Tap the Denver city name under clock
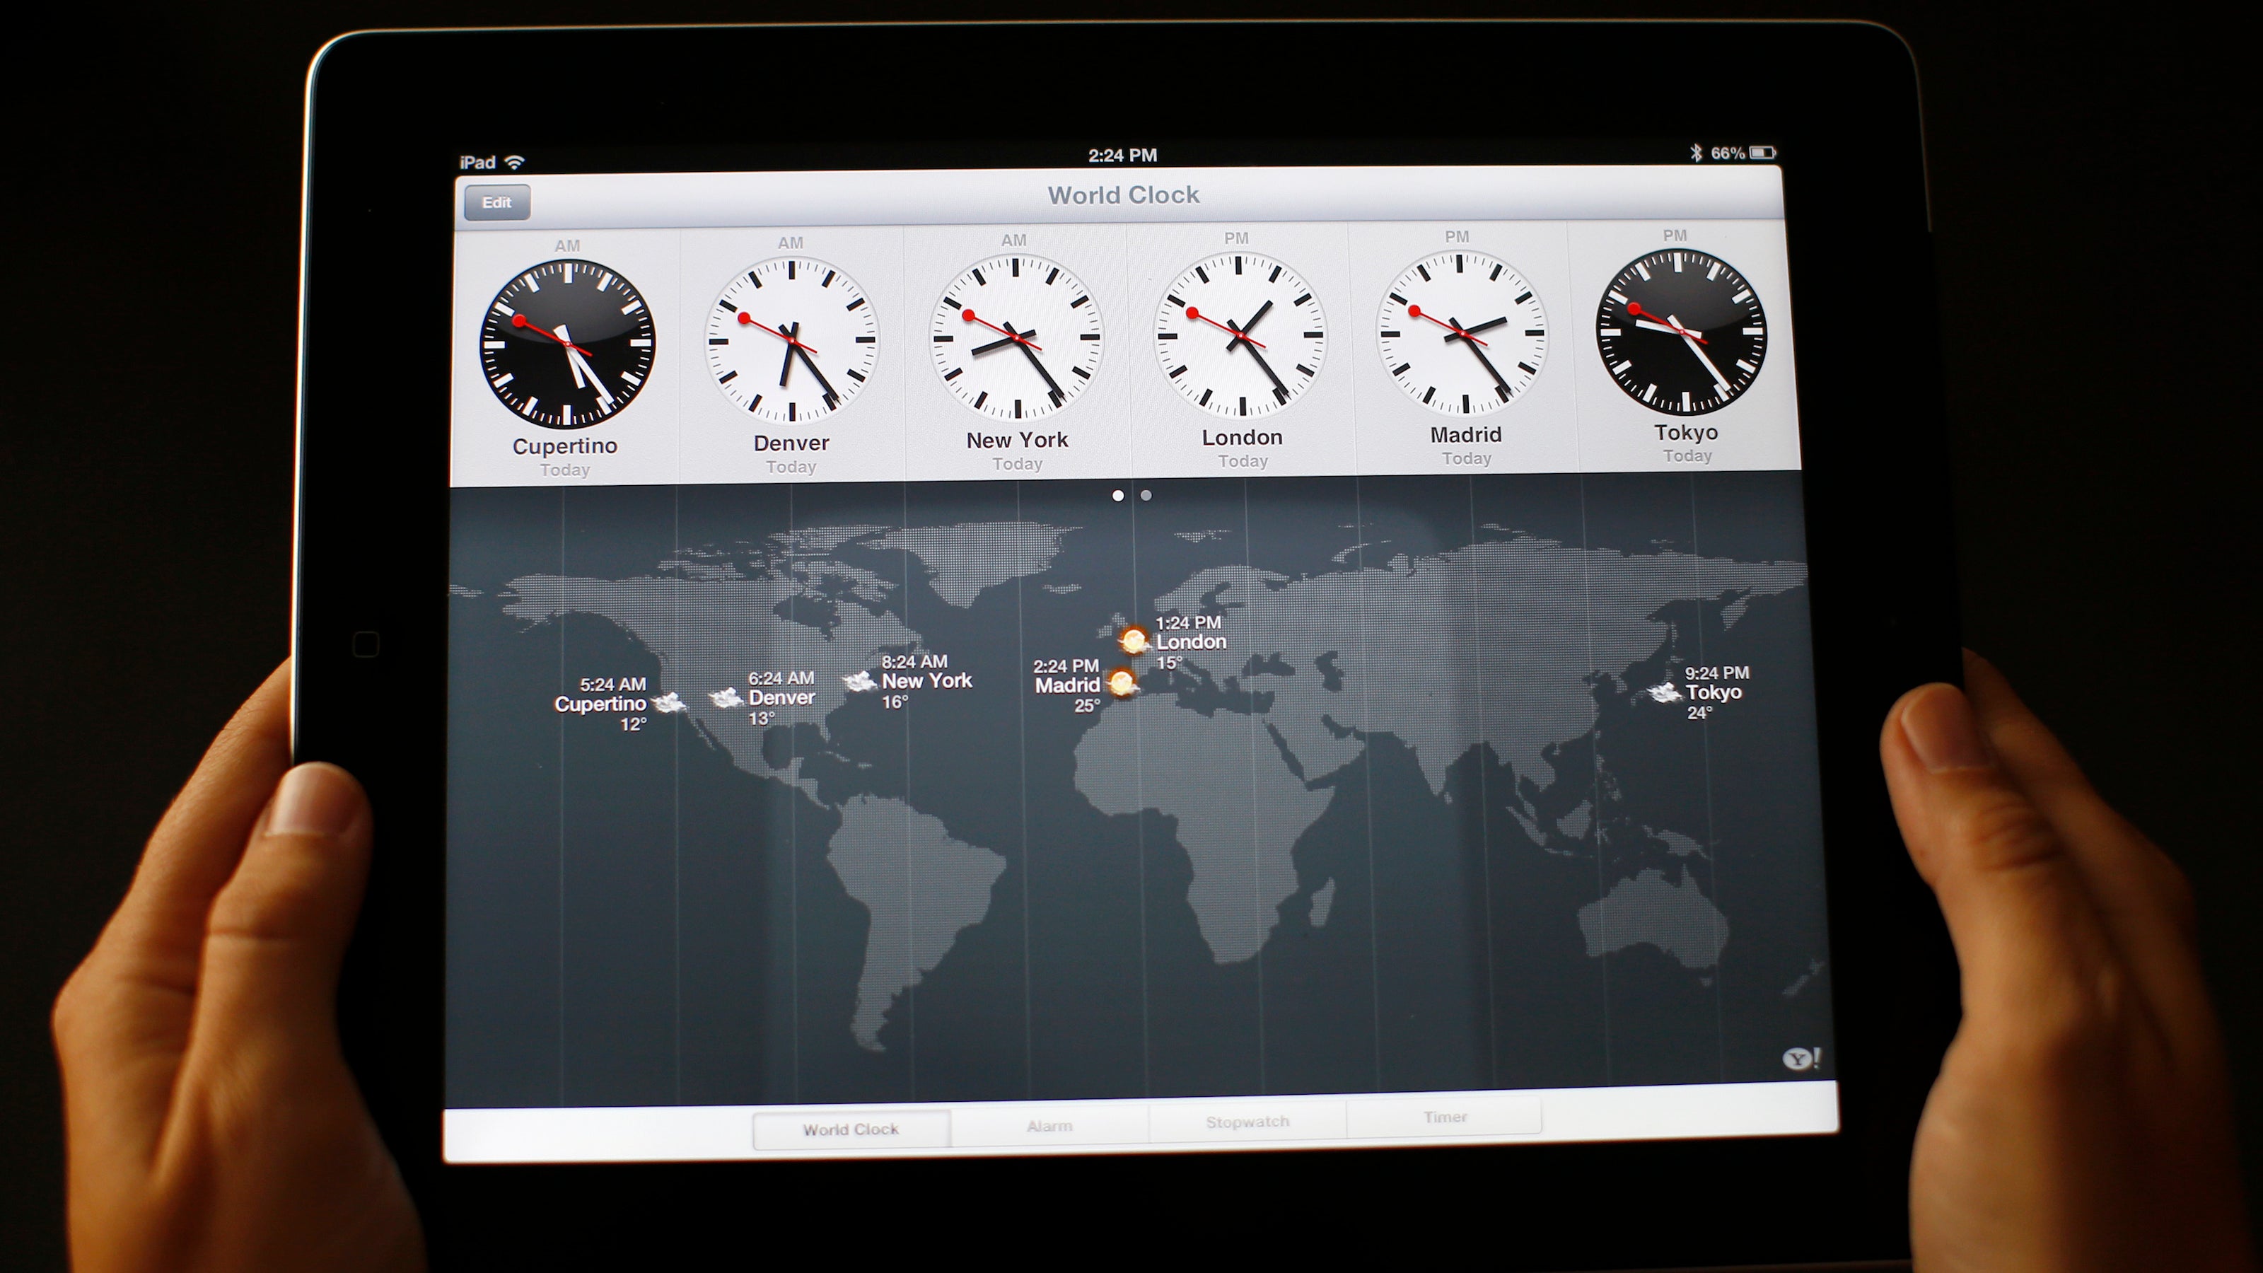The image size is (2263, 1273). pyautogui.click(x=791, y=443)
